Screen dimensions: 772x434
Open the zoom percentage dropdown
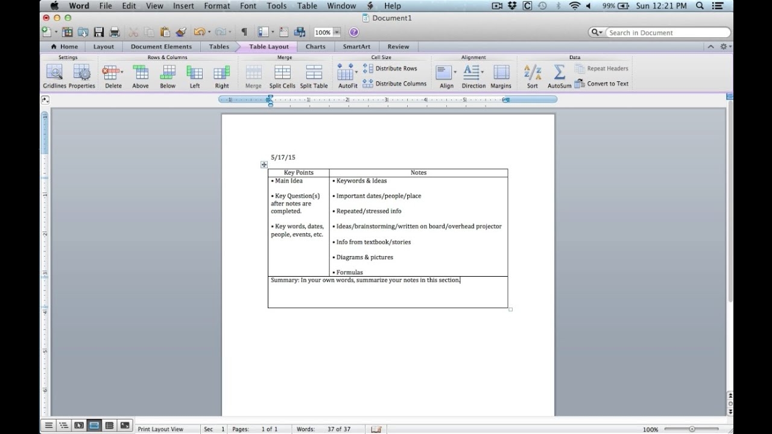click(337, 33)
